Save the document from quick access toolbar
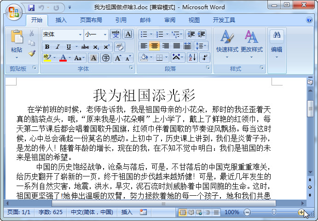 pos(31,8)
